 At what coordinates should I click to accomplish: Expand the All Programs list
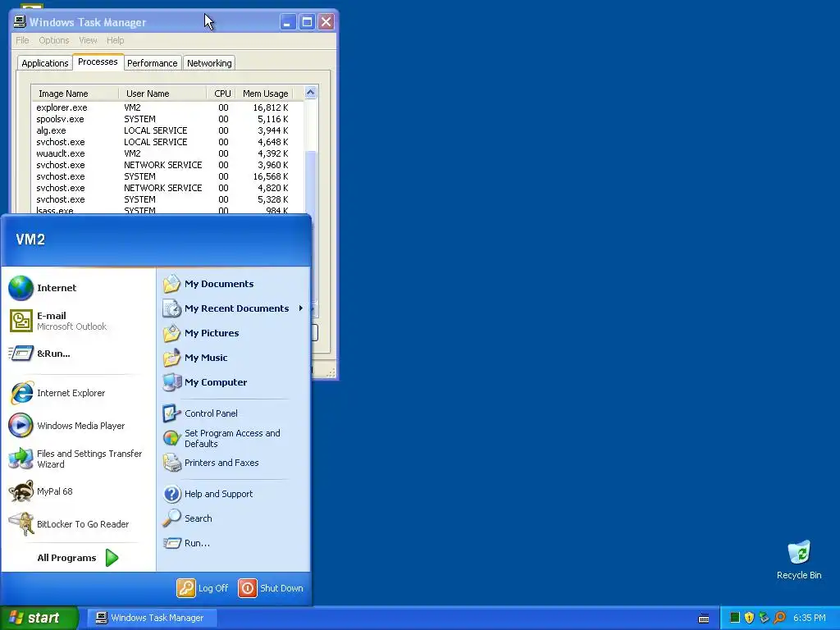pyautogui.click(x=78, y=558)
